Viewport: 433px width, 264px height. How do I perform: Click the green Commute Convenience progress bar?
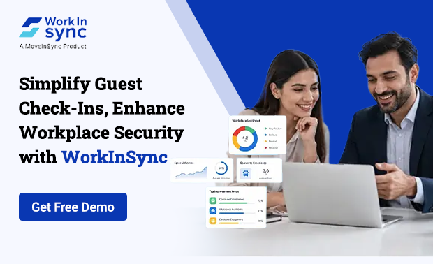[x=233, y=203]
